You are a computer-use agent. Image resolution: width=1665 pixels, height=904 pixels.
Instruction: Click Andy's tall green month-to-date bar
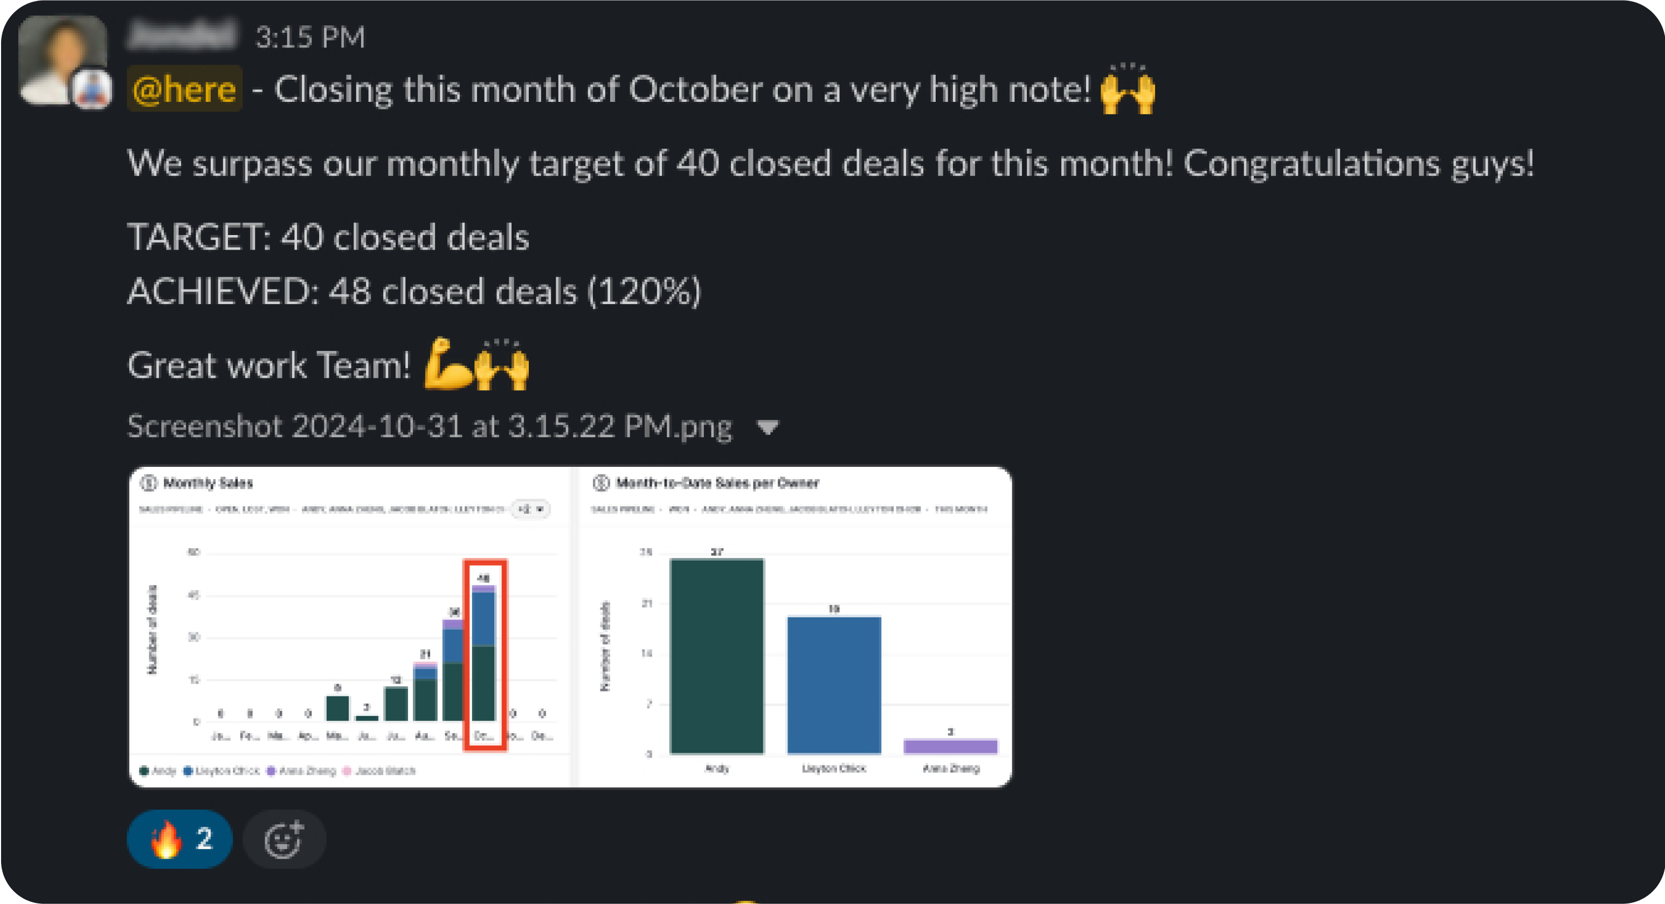pyautogui.click(x=717, y=655)
